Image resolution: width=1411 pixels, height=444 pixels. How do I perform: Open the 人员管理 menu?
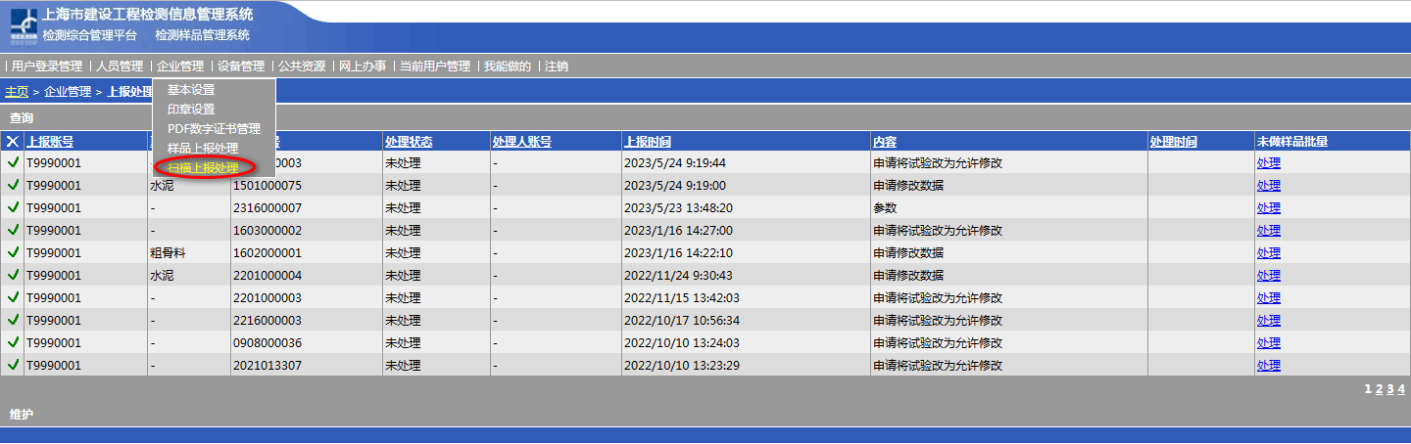tap(120, 67)
